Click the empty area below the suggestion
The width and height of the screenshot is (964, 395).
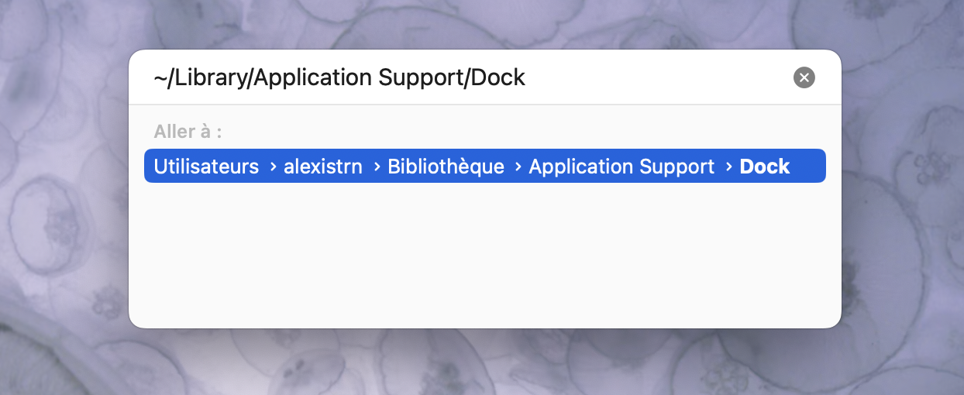tap(484, 256)
